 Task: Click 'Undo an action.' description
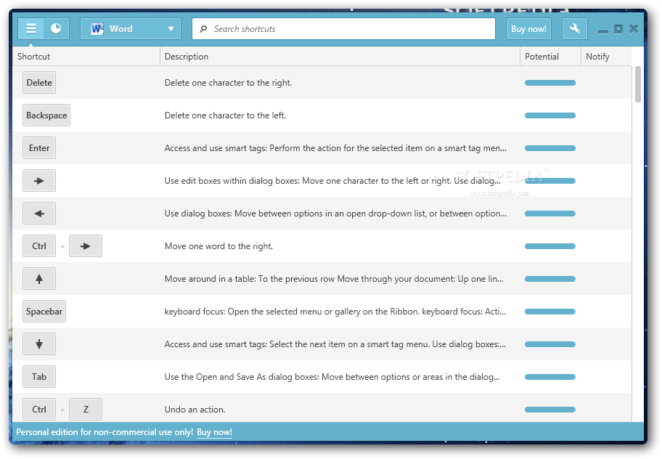(x=195, y=410)
